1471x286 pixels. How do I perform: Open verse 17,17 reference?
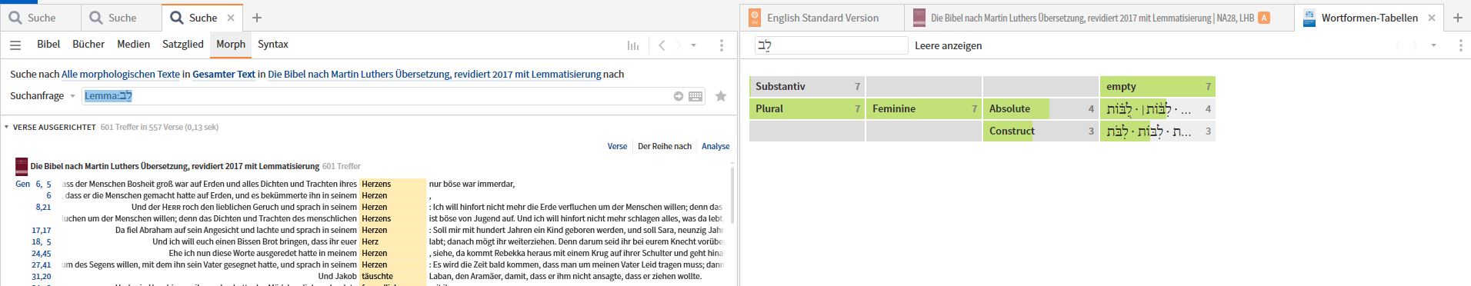pos(42,230)
